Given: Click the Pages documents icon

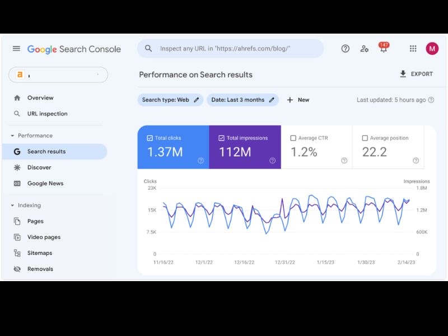Looking at the screenshot, I should click(17, 221).
